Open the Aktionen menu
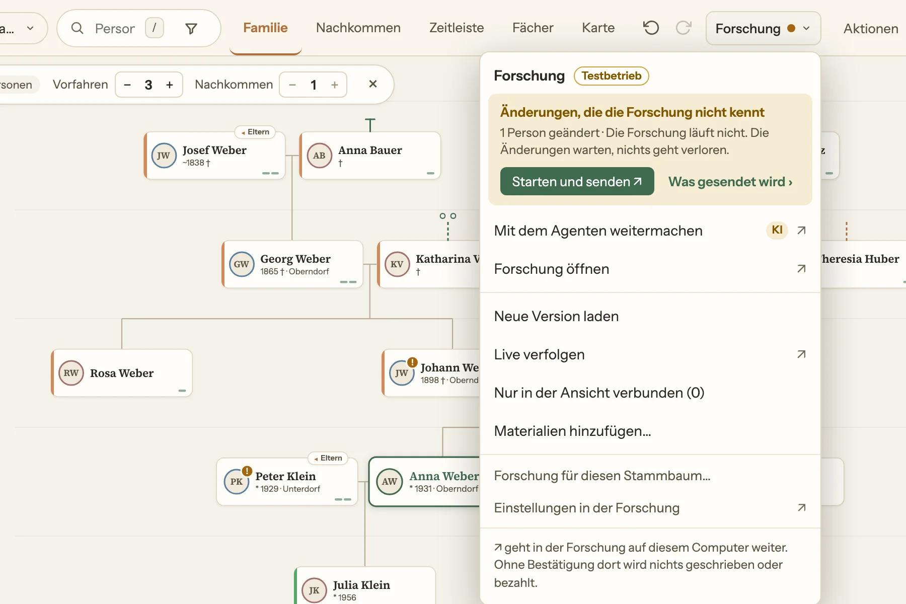The width and height of the screenshot is (906, 604). click(871, 29)
